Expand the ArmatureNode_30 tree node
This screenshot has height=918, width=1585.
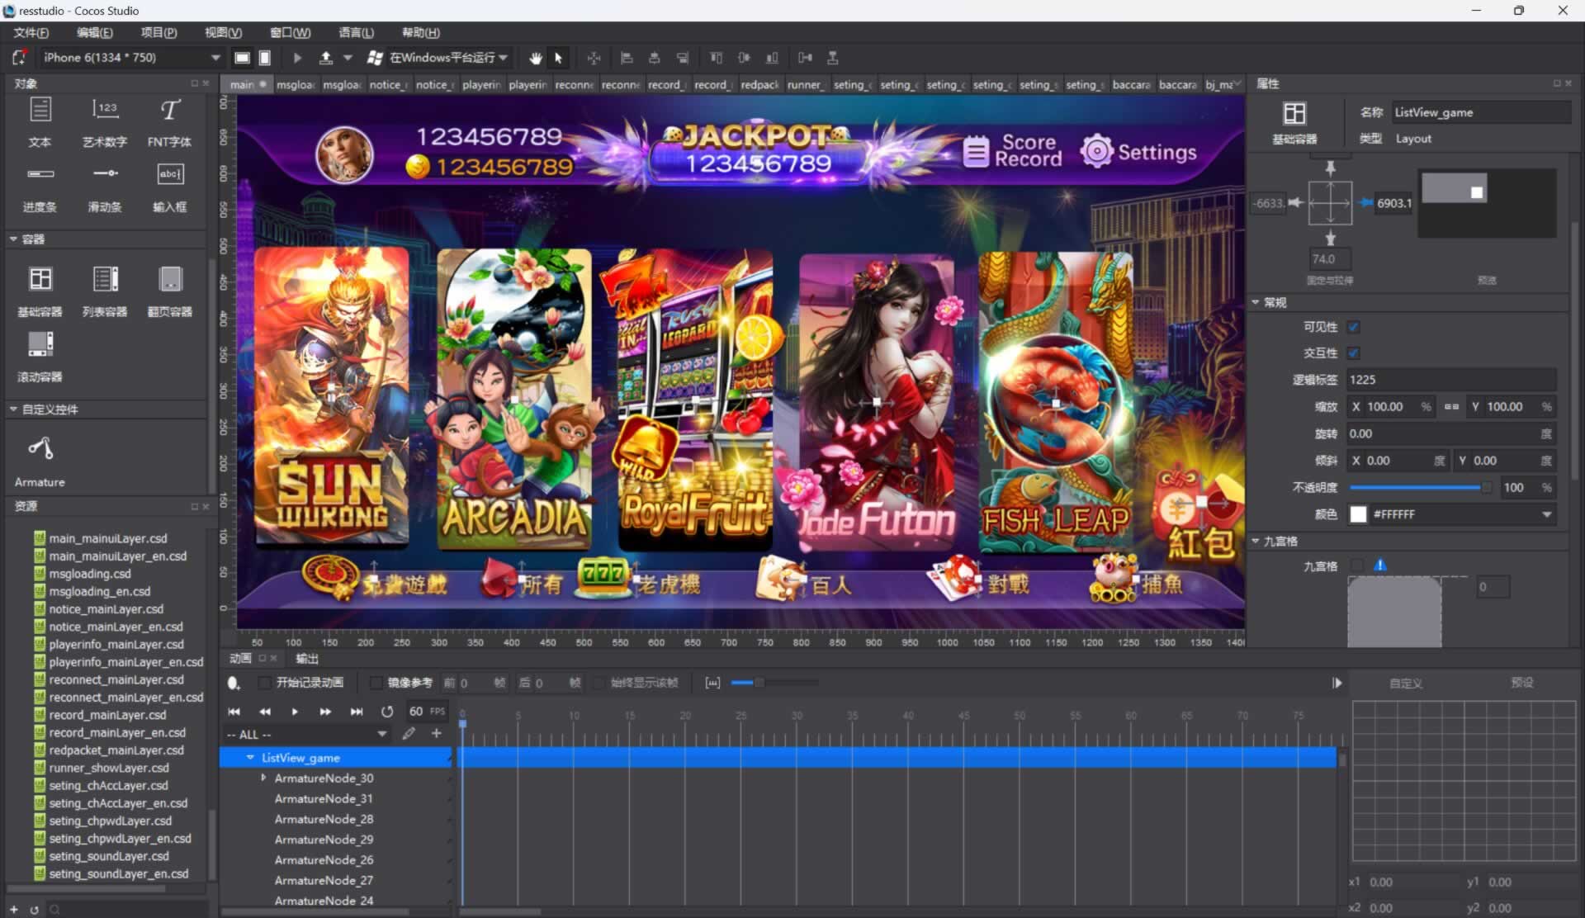[x=263, y=778]
